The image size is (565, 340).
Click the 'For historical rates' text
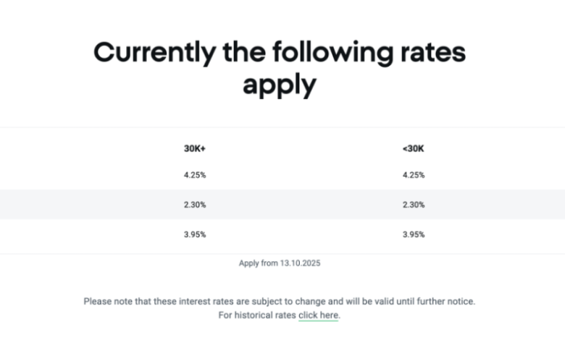click(257, 315)
